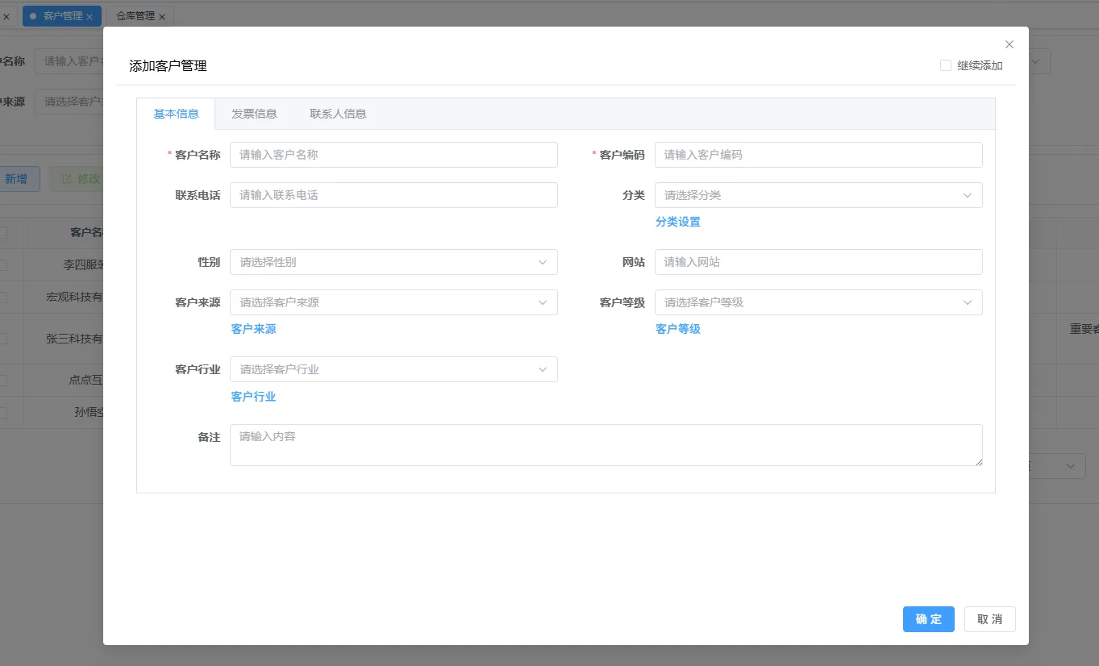This screenshot has width=1099, height=666.
Task: Click the 确定 button
Action: (x=928, y=619)
